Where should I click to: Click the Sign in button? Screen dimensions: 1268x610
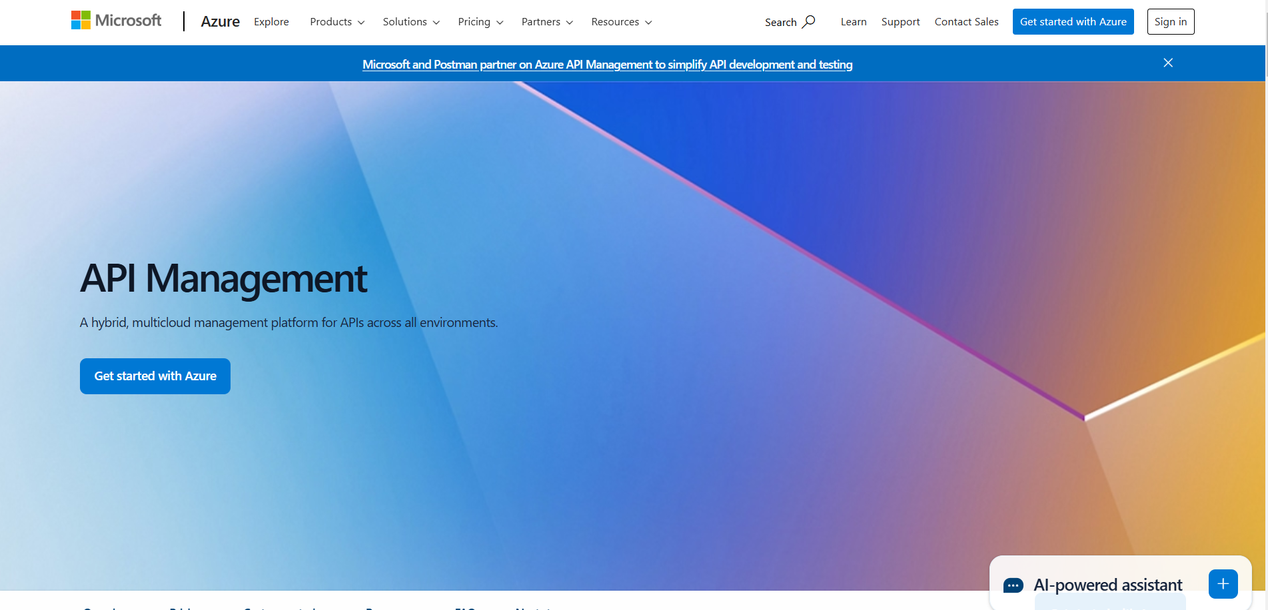click(1171, 21)
